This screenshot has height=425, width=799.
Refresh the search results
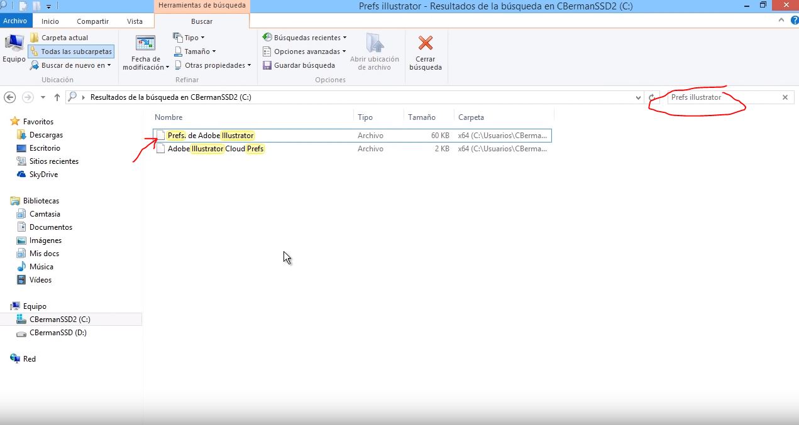pyautogui.click(x=652, y=97)
